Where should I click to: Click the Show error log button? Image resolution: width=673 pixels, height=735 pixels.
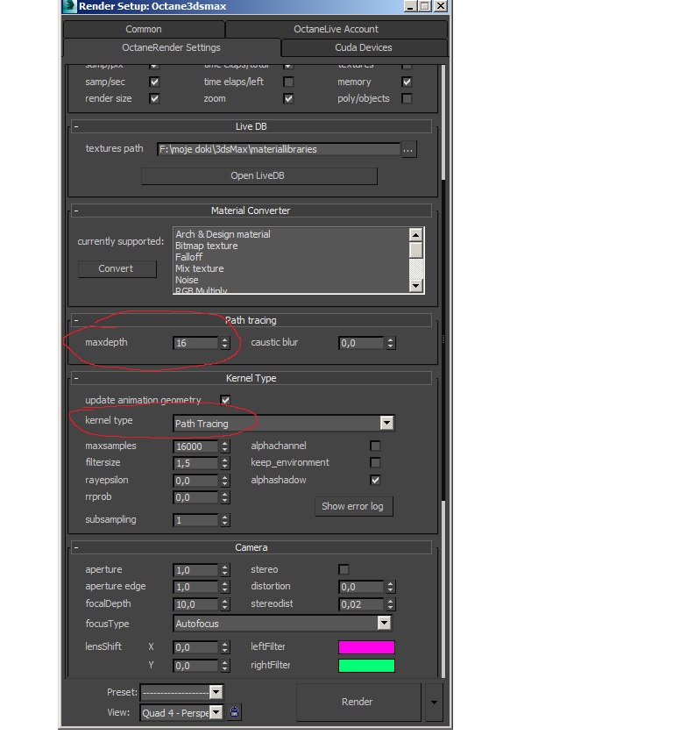click(x=354, y=507)
